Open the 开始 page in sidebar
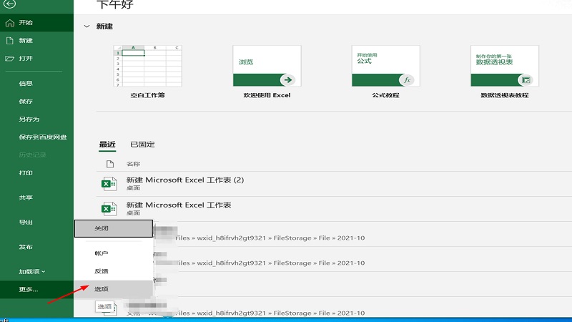The width and height of the screenshot is (572, 322). coord(36,23)
